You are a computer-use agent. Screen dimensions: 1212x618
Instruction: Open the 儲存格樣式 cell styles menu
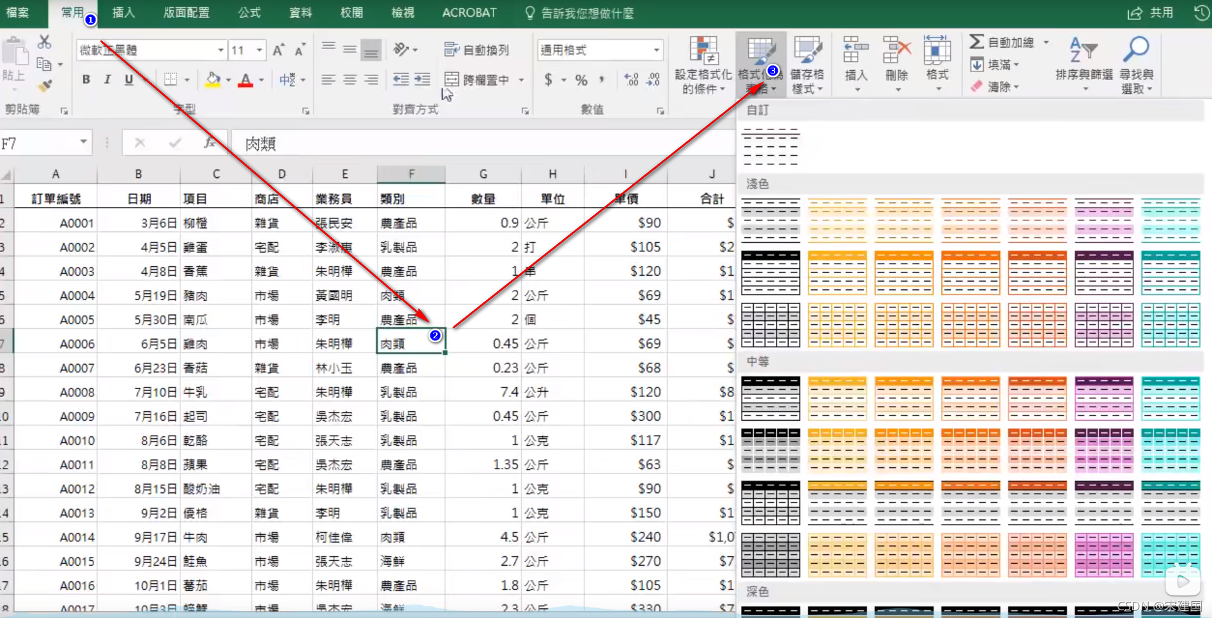click(808, 64)
